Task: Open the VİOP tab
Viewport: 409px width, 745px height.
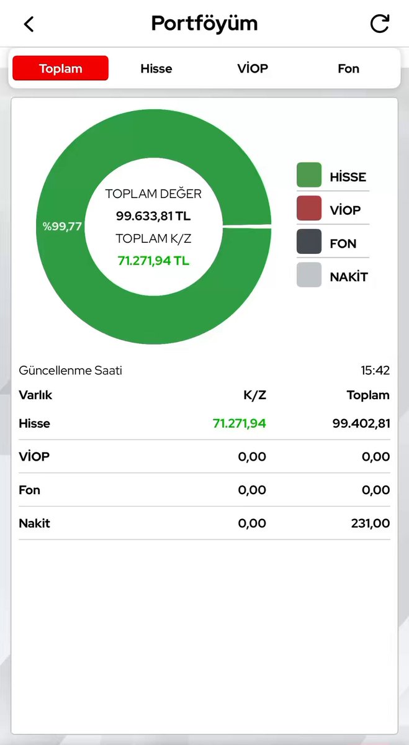Action: click(253, 68)
